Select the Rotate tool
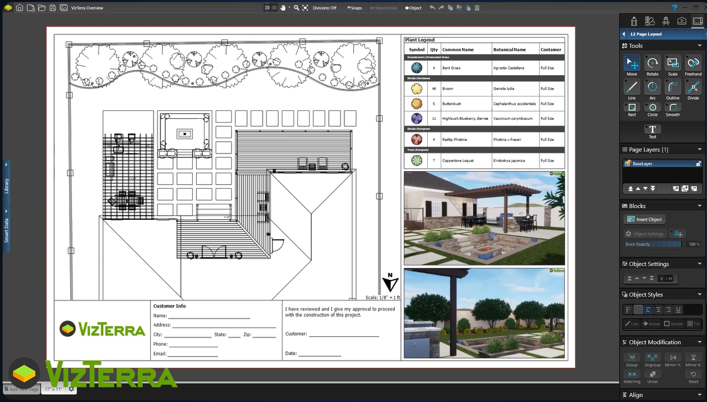Viewport: 707px width, 402px height. (652, 62)
